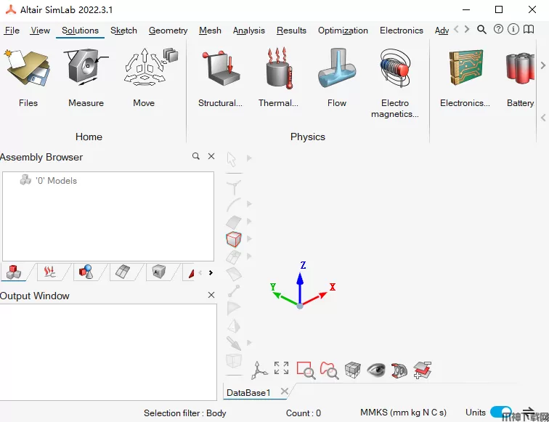
Task: Select the browser tab with the blue sphere and red cube
Action: [x=86, y=272]
